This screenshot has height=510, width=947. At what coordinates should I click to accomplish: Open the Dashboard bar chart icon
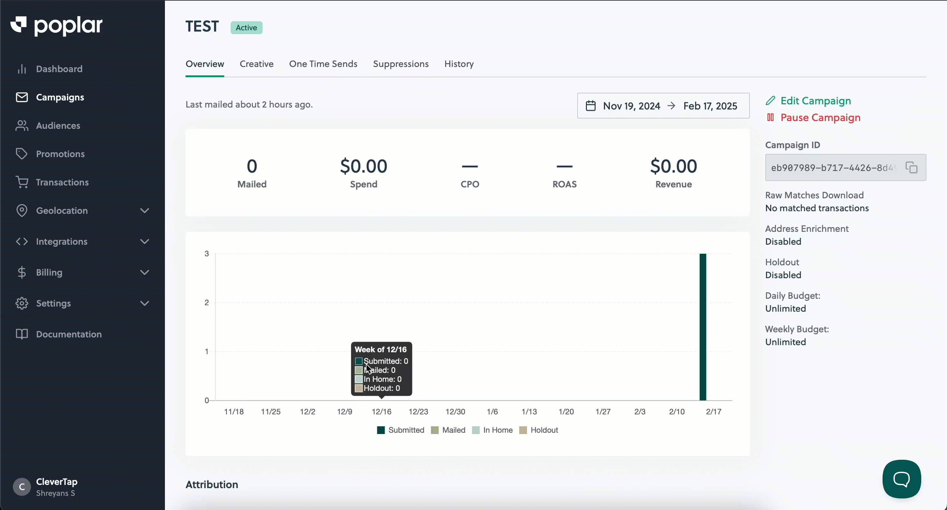22,69
